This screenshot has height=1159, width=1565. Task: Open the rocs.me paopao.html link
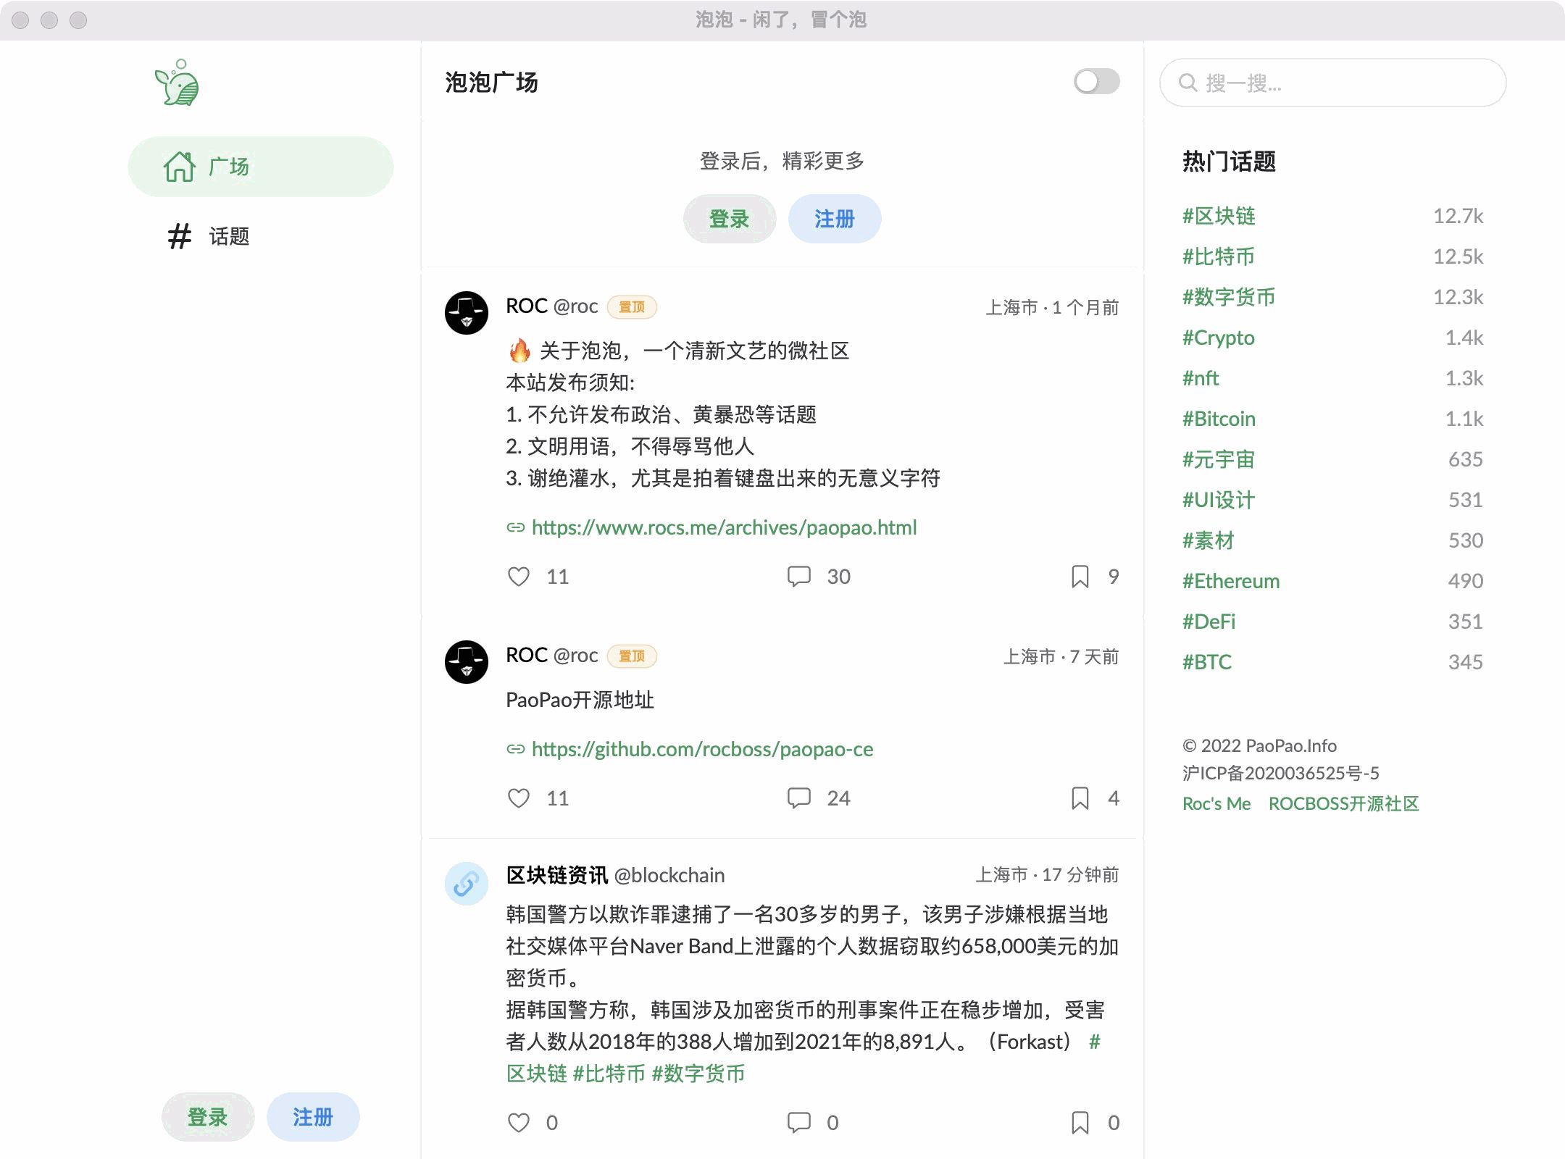click(x=723, y=527)
